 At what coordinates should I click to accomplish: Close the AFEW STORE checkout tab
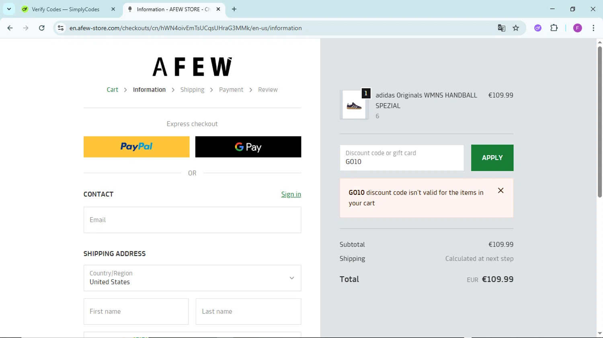click(218, 9)
